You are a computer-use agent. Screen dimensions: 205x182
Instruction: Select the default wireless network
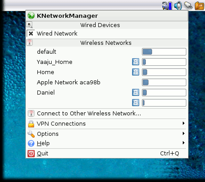click(x=107, y=52)
